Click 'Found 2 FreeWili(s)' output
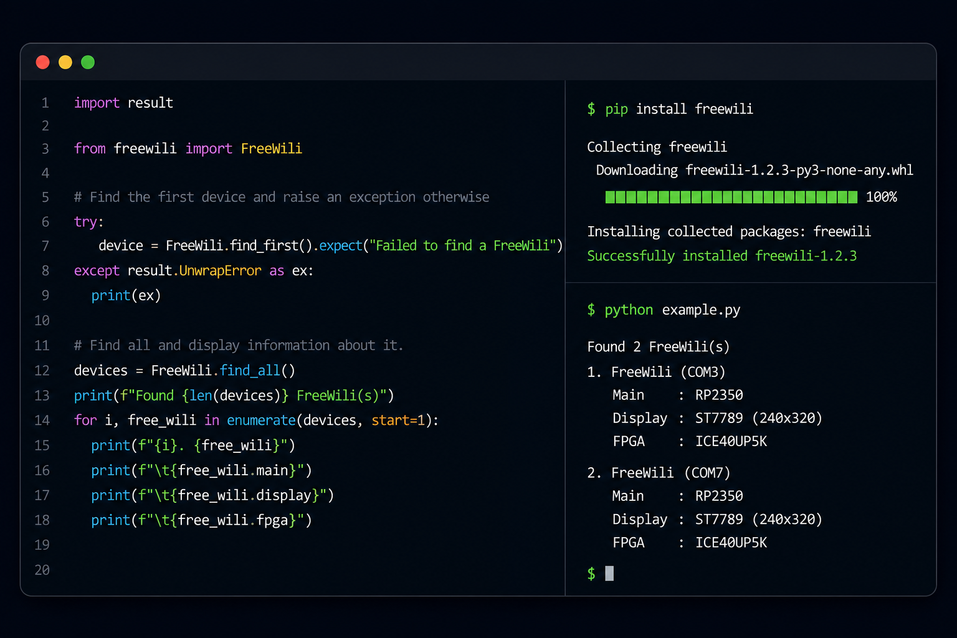Screen dimensions: 957x638 click(x=659, y=347)
